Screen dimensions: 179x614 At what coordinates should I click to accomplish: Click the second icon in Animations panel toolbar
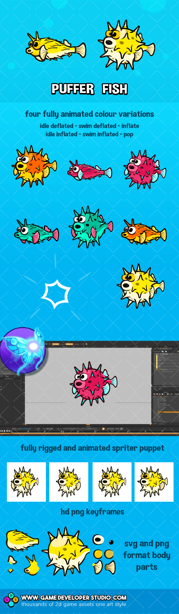point(157,394)
